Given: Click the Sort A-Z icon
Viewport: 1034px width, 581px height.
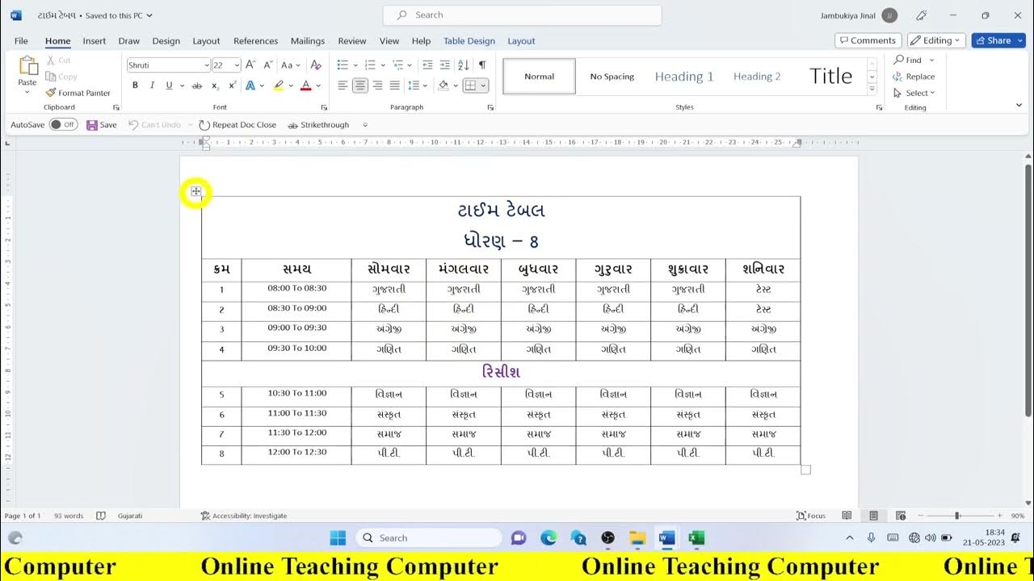Looking at the screenshot, I should point(464,65).
